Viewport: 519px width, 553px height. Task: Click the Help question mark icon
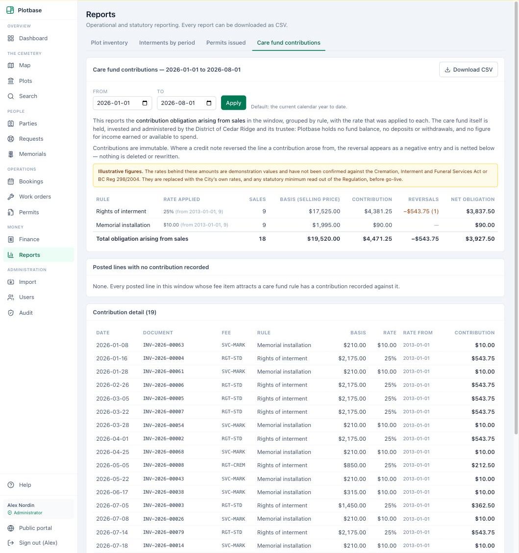tap(11, 484)
